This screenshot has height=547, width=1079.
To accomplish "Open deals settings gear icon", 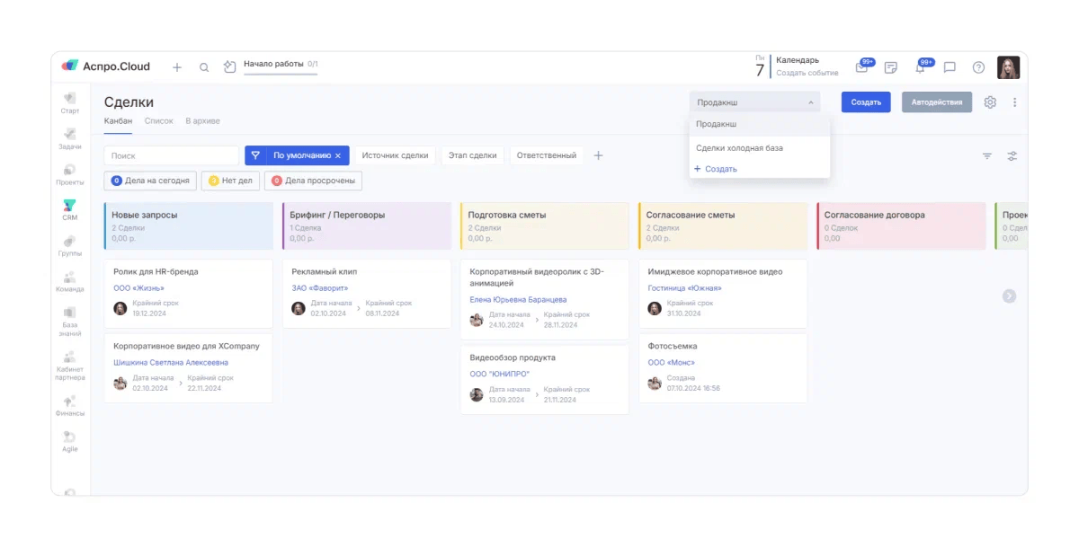I will (x=990, y=102).
